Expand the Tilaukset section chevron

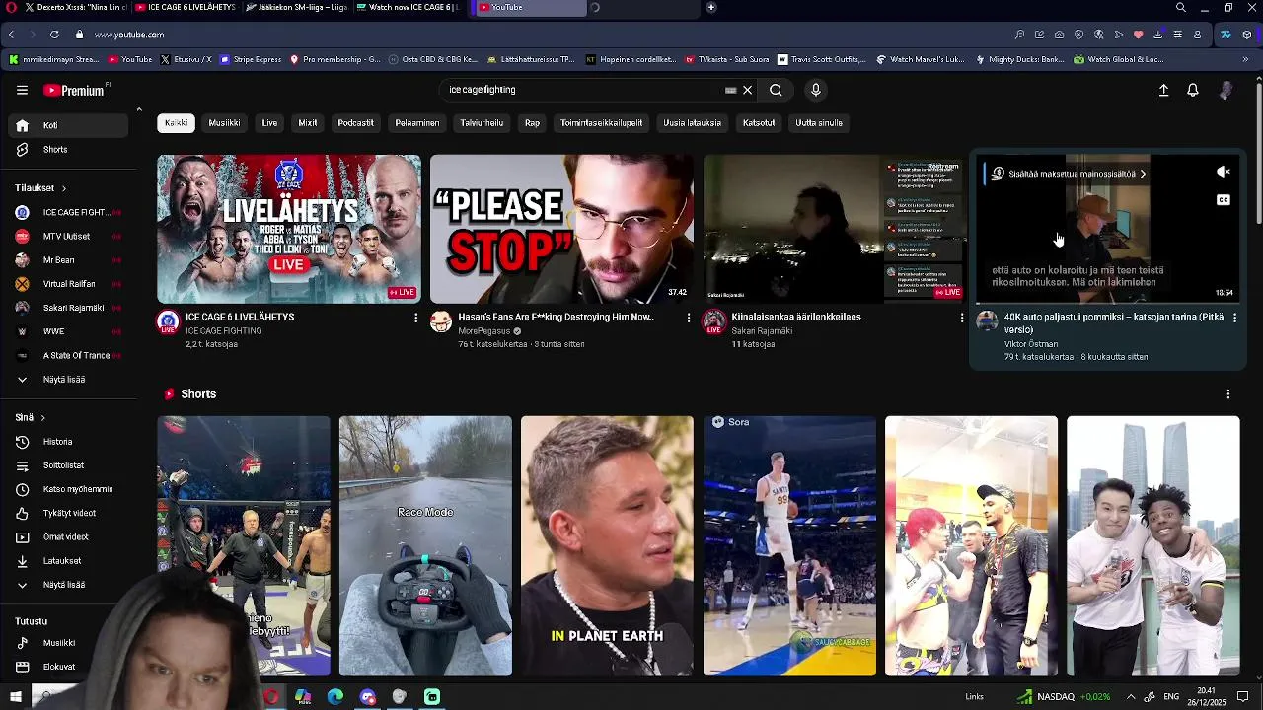coord(64,188)
